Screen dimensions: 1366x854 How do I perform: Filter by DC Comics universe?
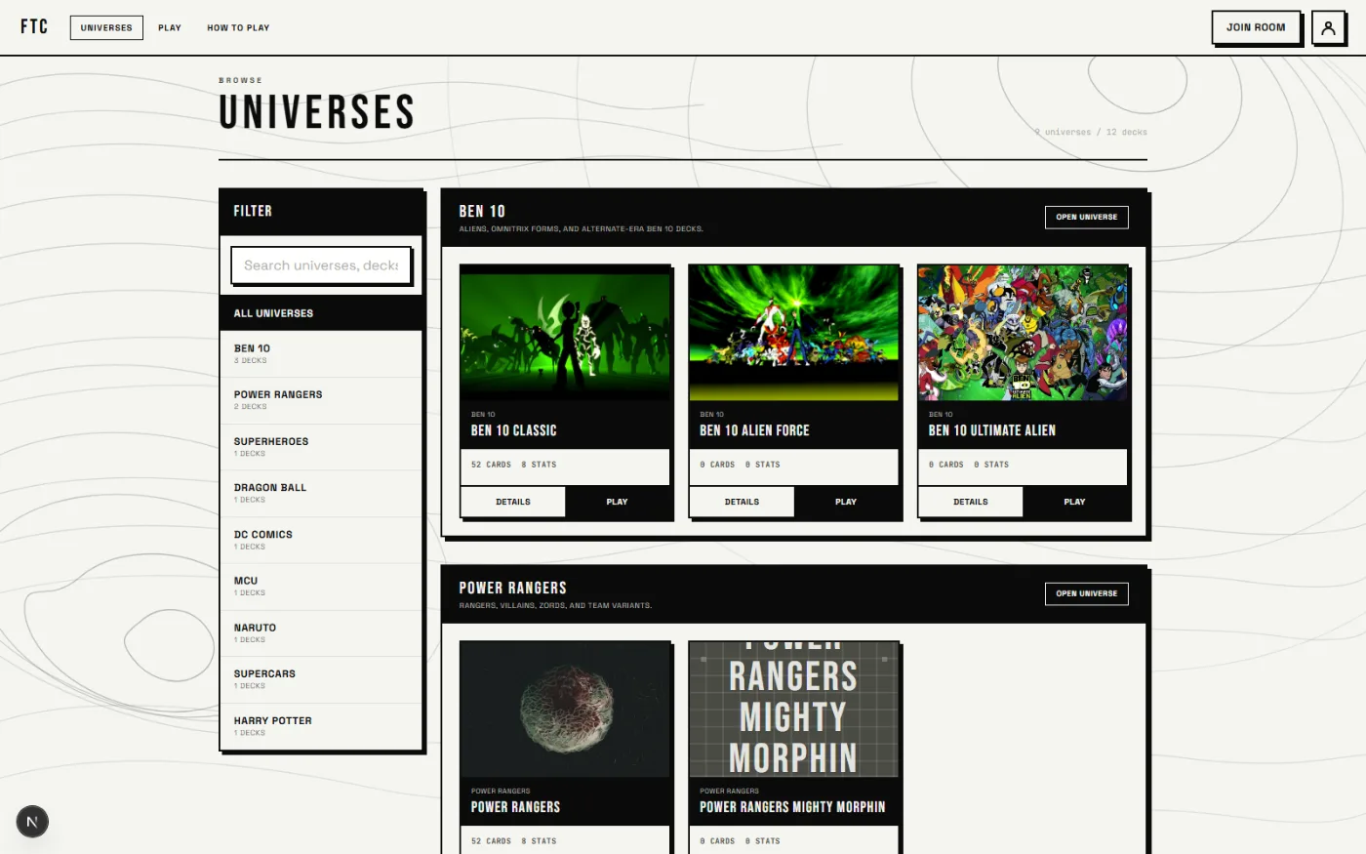pos(321,540)
